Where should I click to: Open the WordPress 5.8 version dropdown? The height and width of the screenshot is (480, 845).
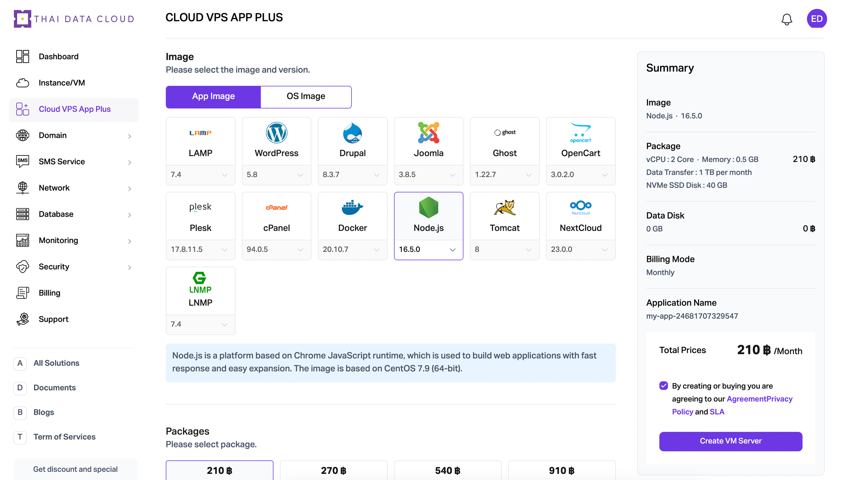click(x=276, y=175)
